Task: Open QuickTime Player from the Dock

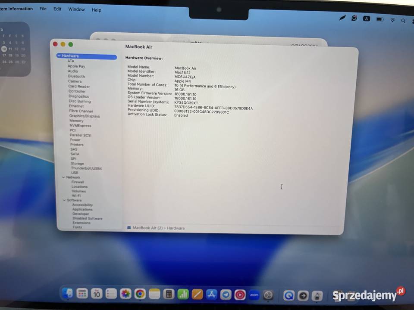Action: tap(289, 295)
